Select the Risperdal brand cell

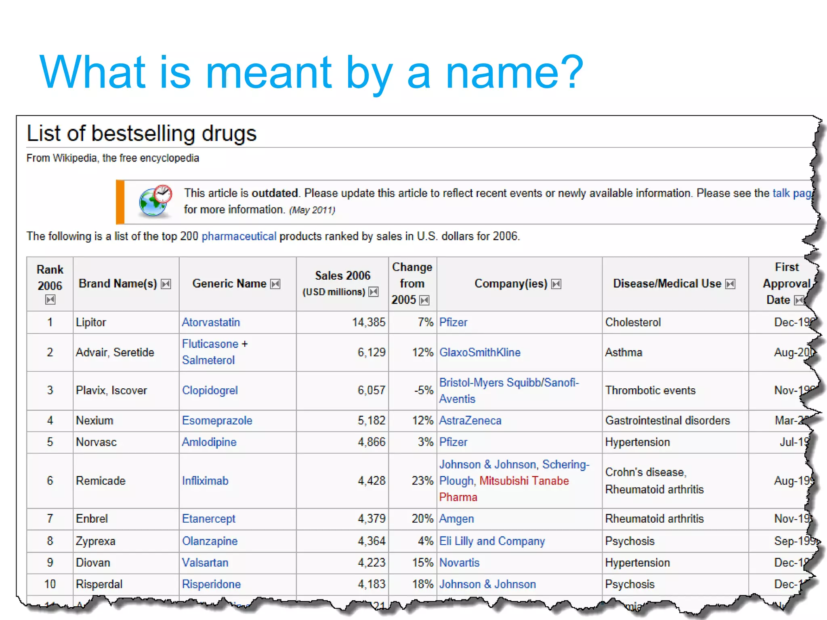pos(126,584)
